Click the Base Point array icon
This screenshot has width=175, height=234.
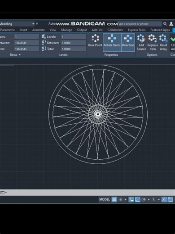pos(95,38)
